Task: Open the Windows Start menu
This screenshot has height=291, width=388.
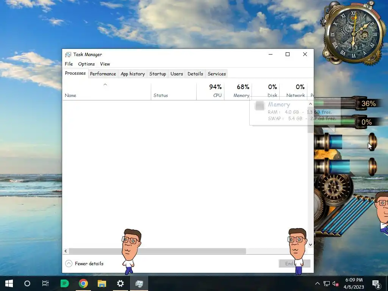Action: click(9, 283)
